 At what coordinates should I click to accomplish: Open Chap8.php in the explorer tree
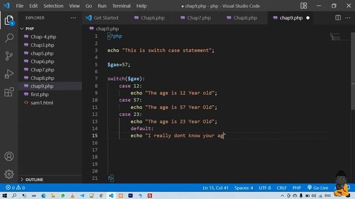click(x=42, y=78)
